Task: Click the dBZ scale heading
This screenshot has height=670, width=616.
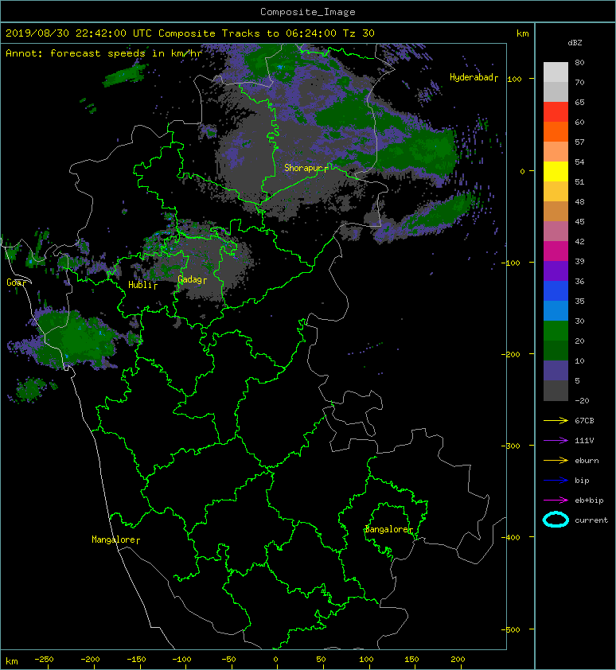Action: click(575, 43)
